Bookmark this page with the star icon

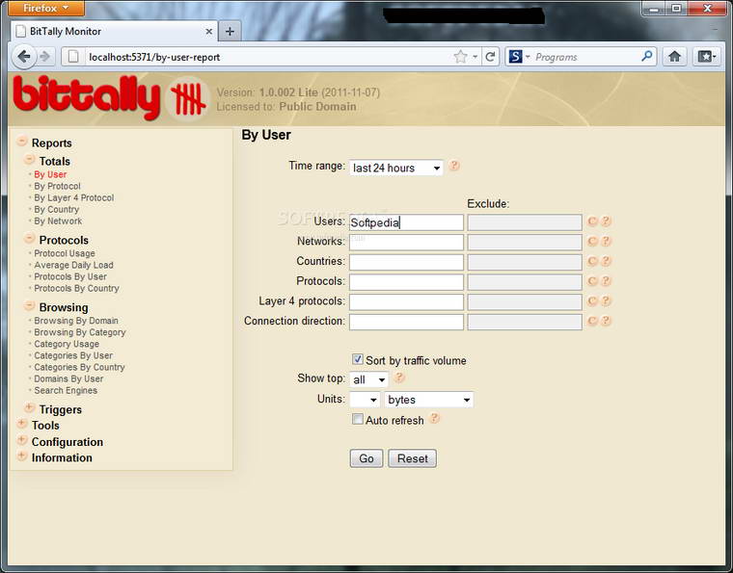point(461,57)
